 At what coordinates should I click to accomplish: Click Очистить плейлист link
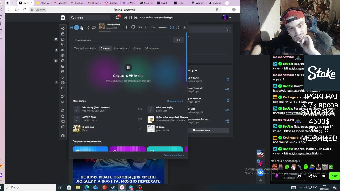174,155
